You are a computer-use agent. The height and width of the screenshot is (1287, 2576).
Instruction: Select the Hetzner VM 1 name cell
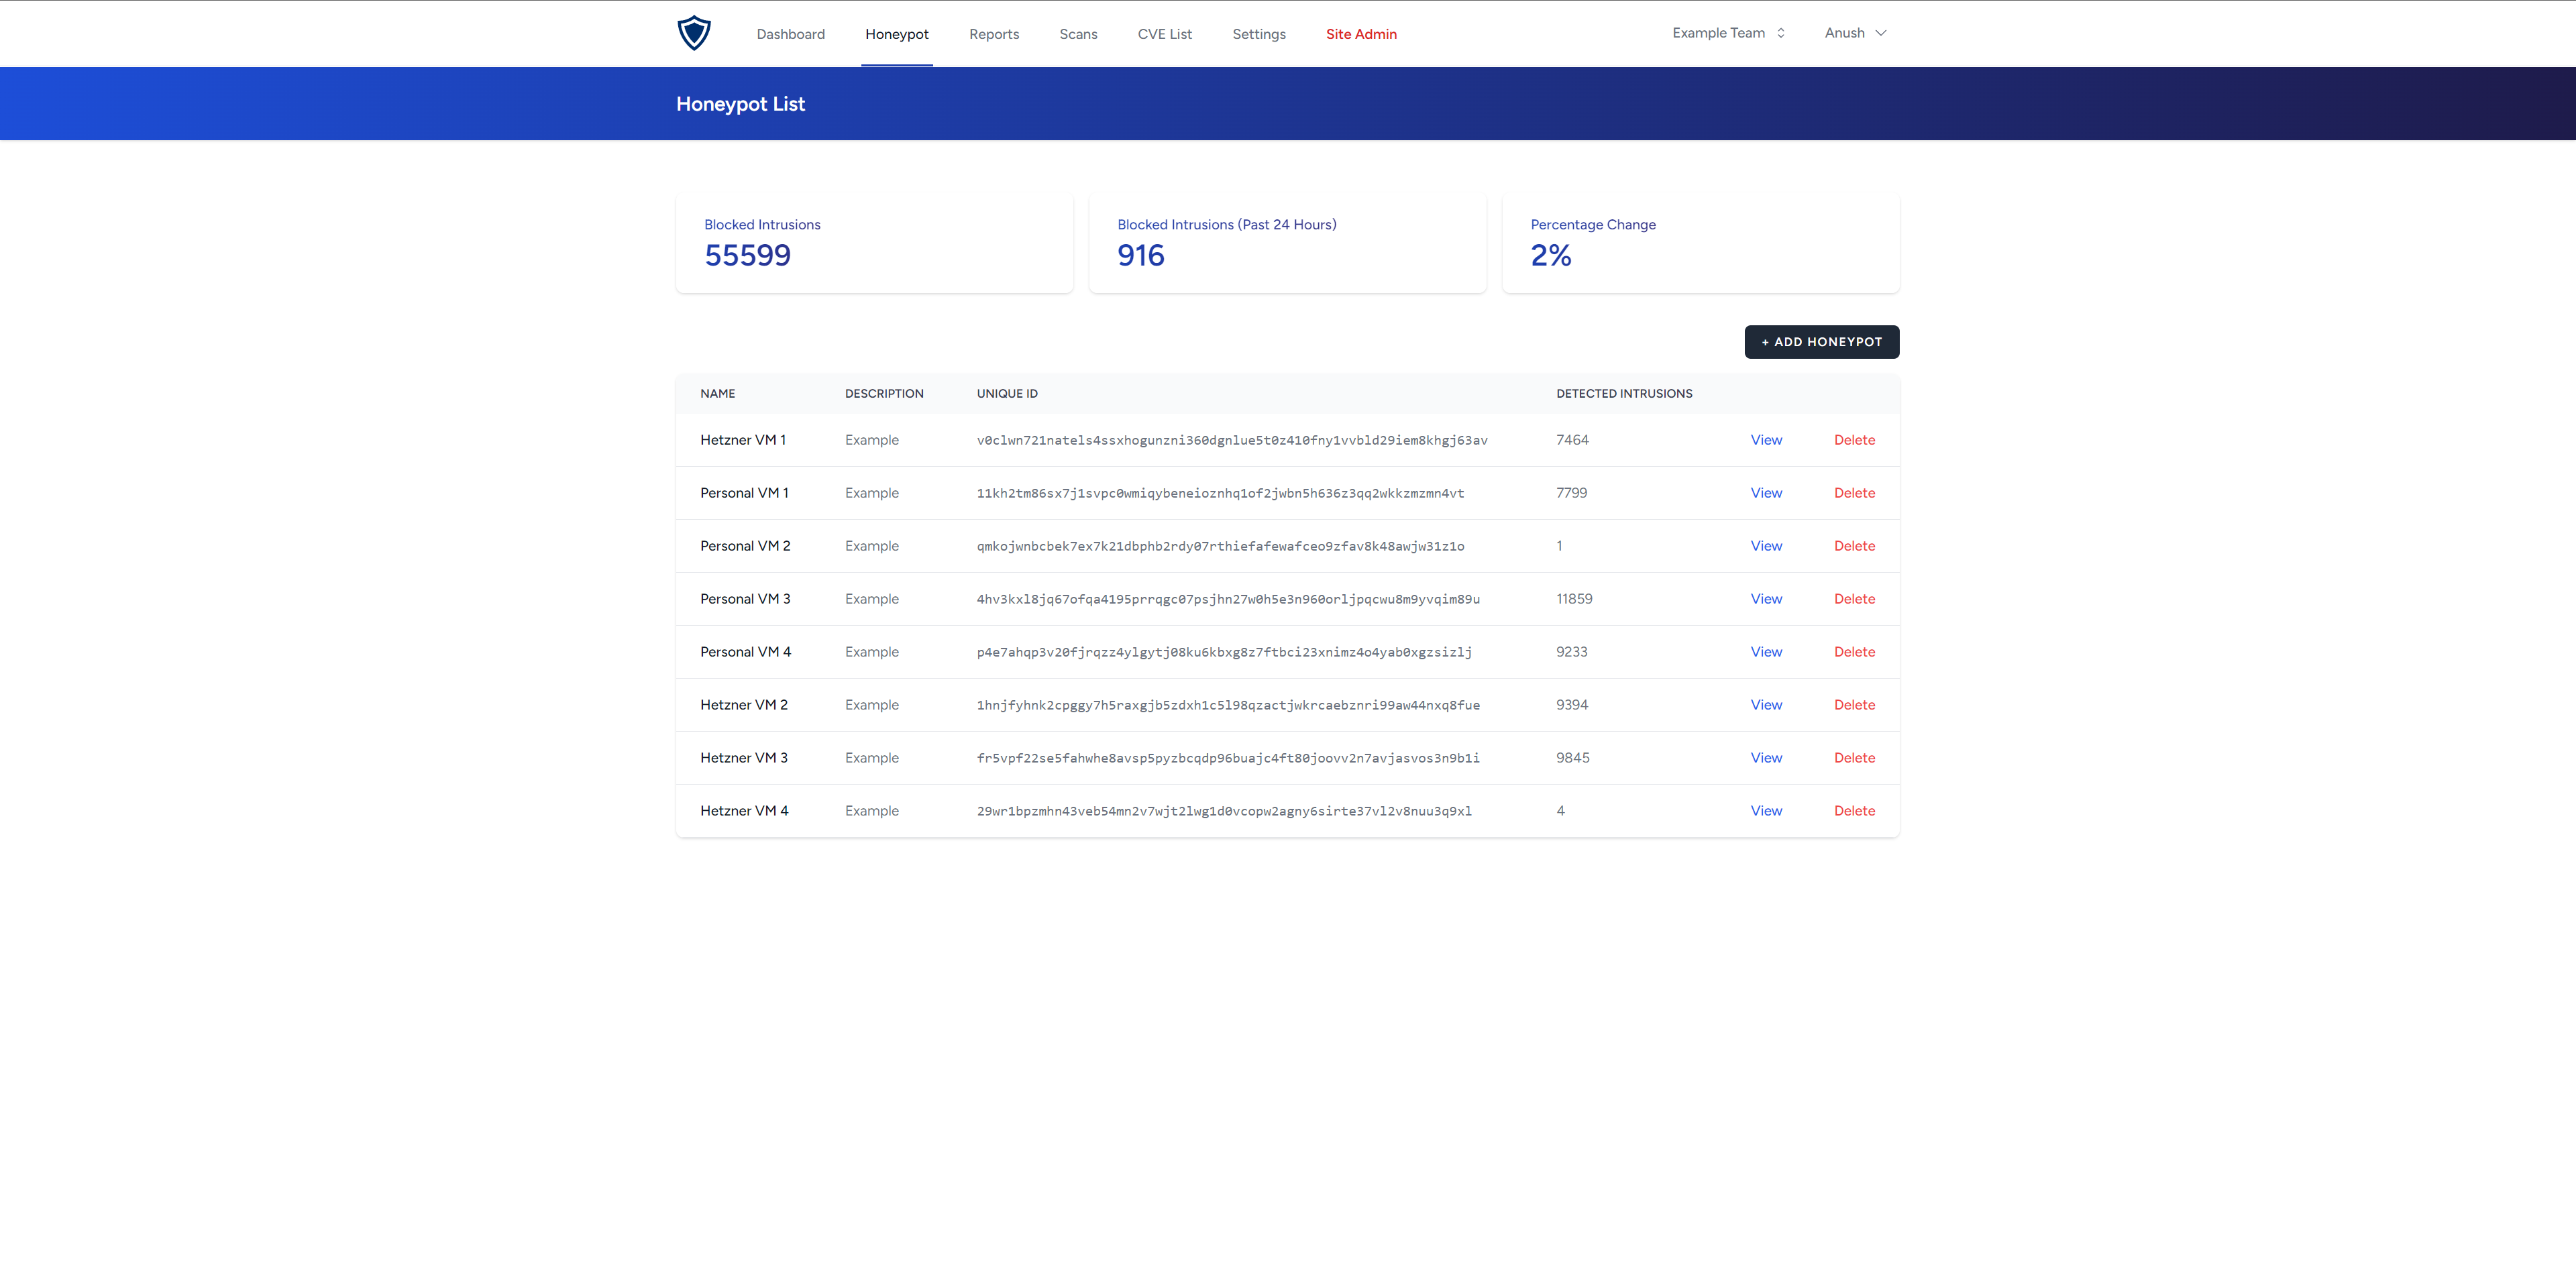[x=743, y=440]
